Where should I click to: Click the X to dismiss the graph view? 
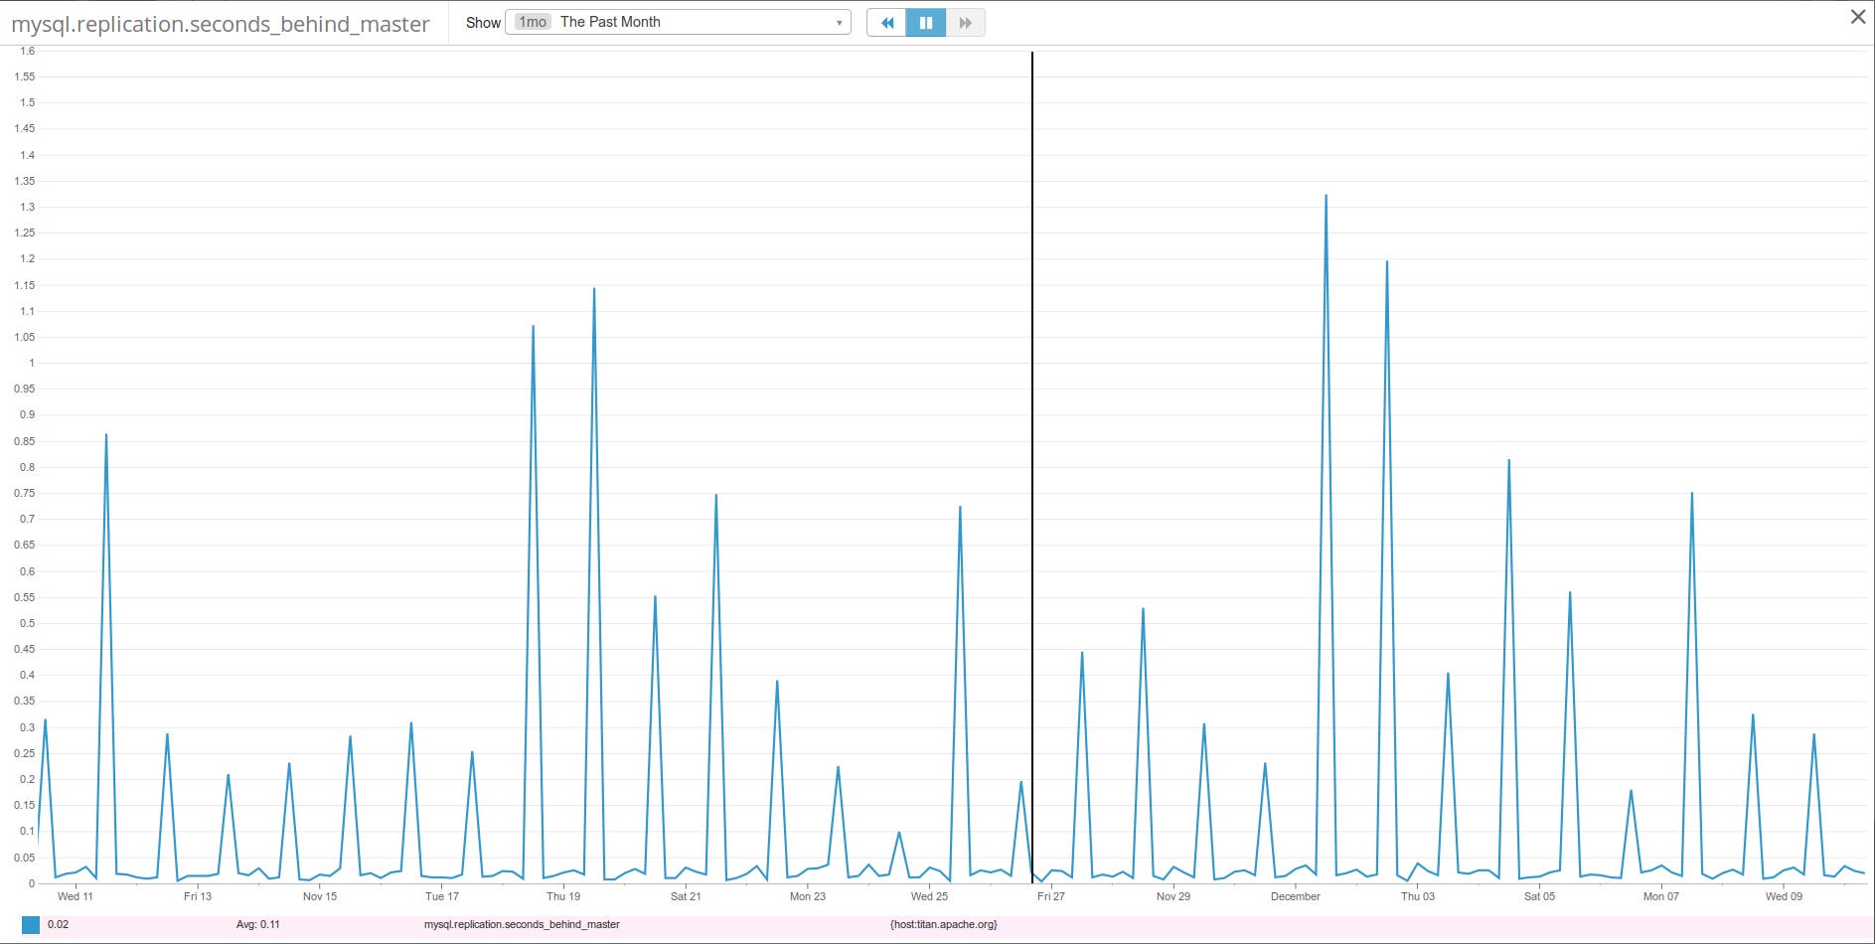point(1857,16)
